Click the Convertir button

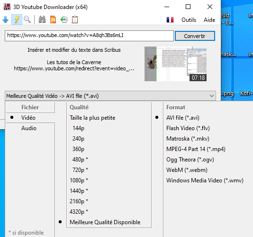click(195, 36)
